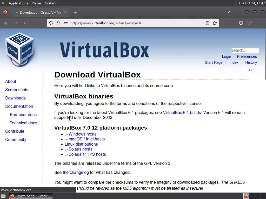Open the Login link
266x199 pixels.
coord(227,56)
